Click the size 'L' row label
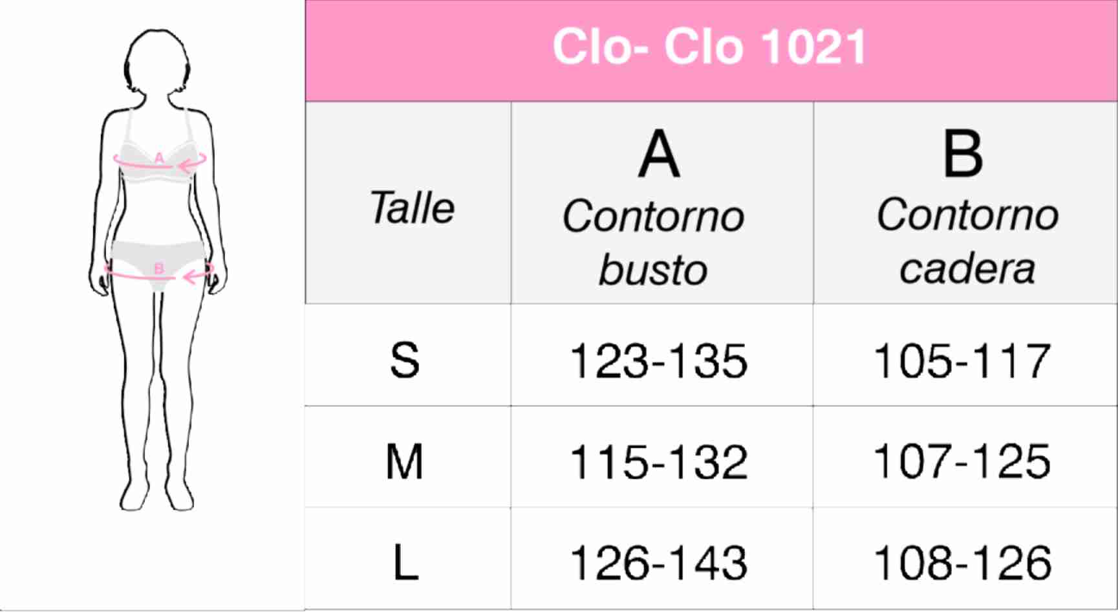The image size is (1118, 612). coord(406,562)
